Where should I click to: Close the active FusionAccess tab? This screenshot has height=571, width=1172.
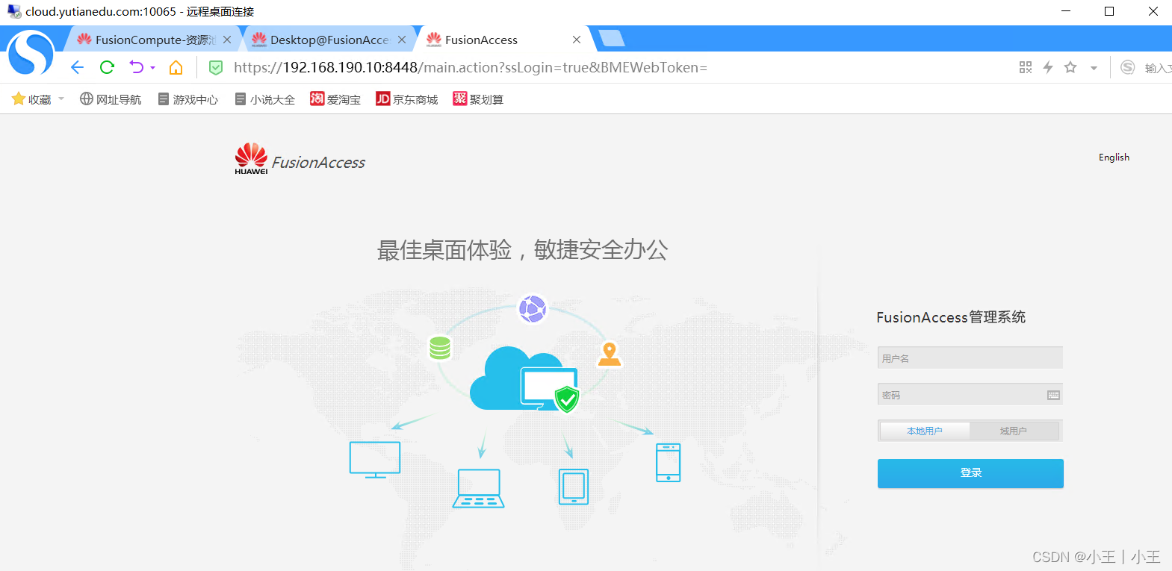pos(577,40)
